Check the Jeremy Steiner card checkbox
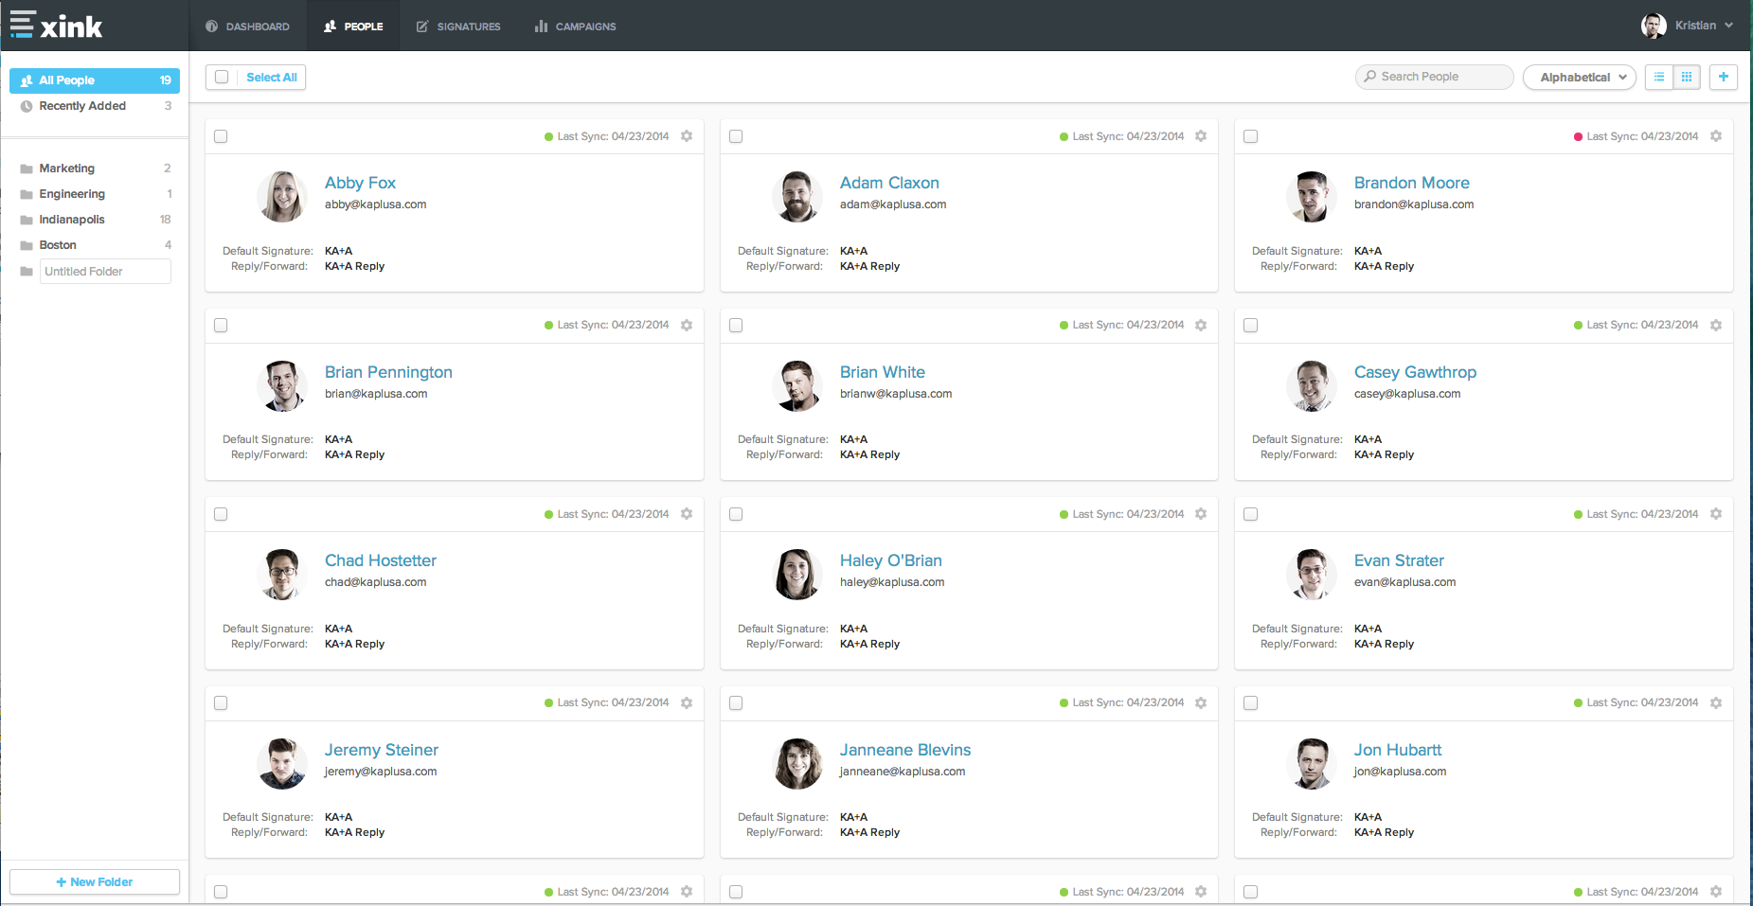Screen dimensions: 1753x906 tap(221, 702)
